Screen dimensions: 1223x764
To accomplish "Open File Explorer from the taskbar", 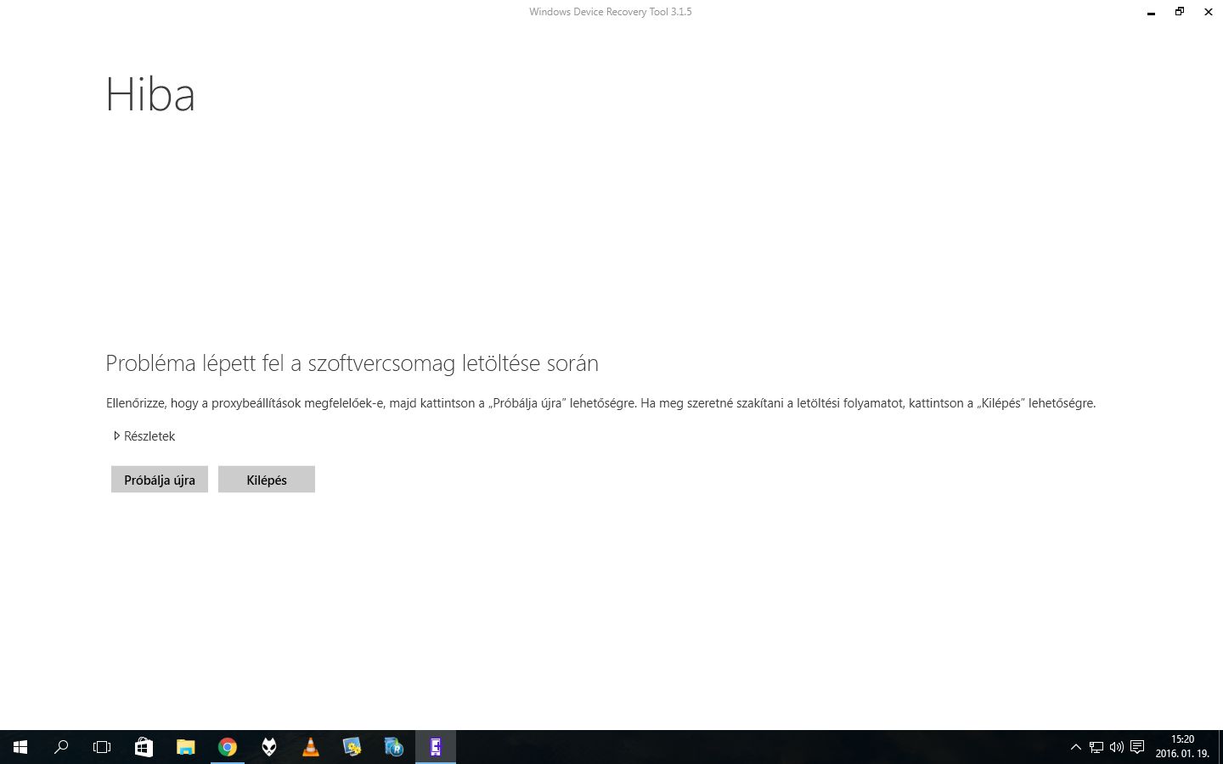I will (185, 747).
